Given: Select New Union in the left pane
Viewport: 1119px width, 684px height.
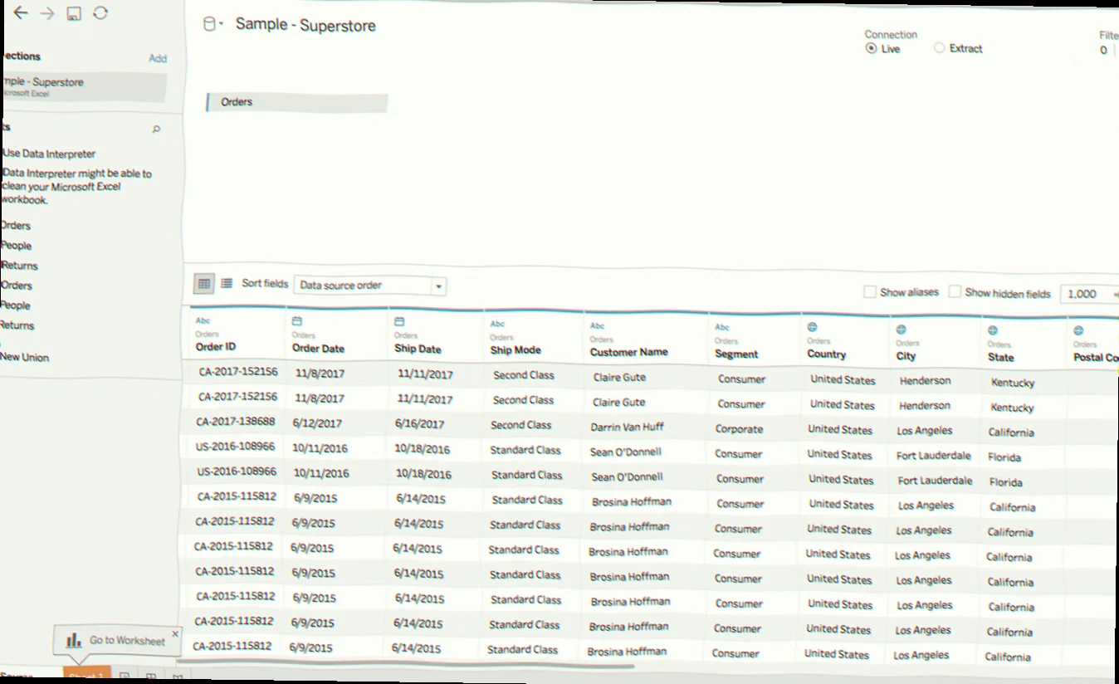Looking at the screenshot, I should (x=25, y=357).
